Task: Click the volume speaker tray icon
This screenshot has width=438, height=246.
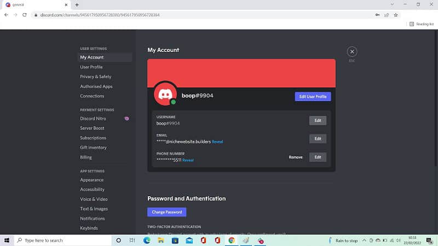Action: click(x=399, y=241)
